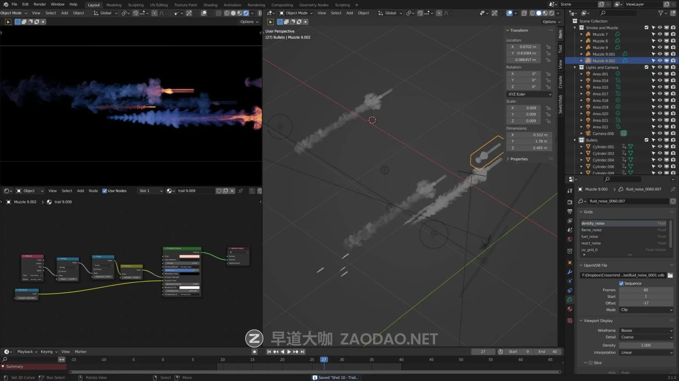Collapse the Lights and Camera collection
The image size is (679, 381).
575,67
